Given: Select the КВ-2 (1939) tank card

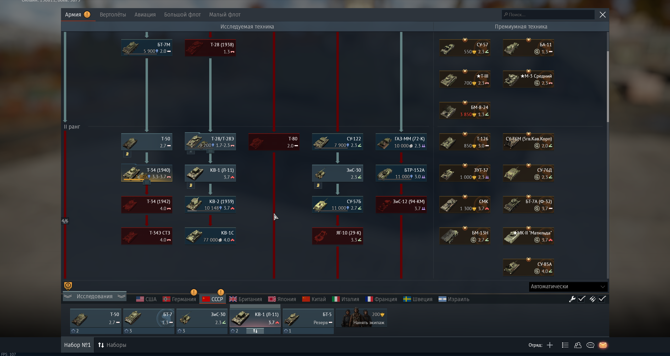Looking at the screenshot, I should pyautogui.click(x=210, y=205).
